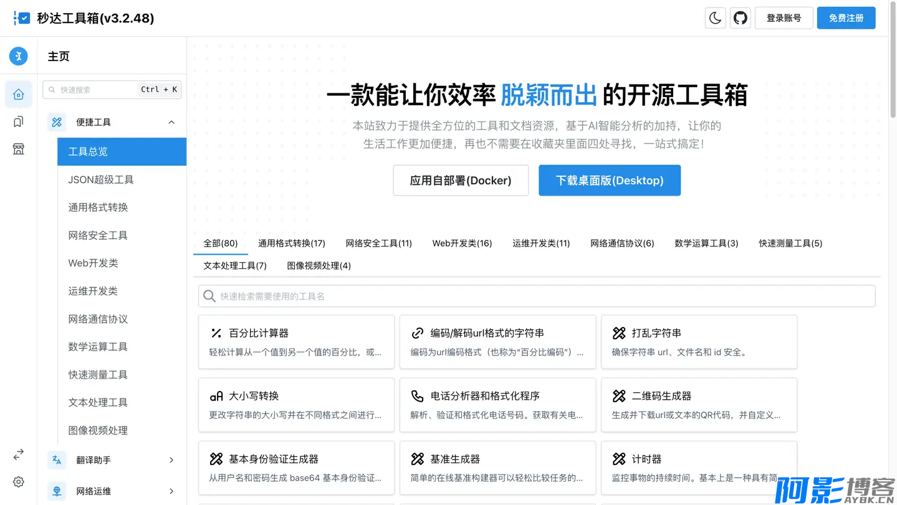Open 网络通信协议 in the sidebar
The image size is (897, 505).
tap(122, 319)
